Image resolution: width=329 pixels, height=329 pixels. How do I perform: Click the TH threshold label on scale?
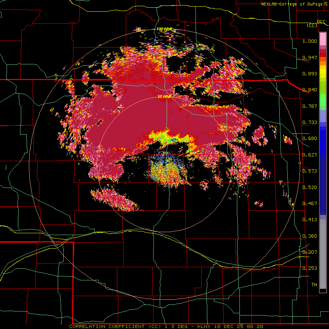314,284
